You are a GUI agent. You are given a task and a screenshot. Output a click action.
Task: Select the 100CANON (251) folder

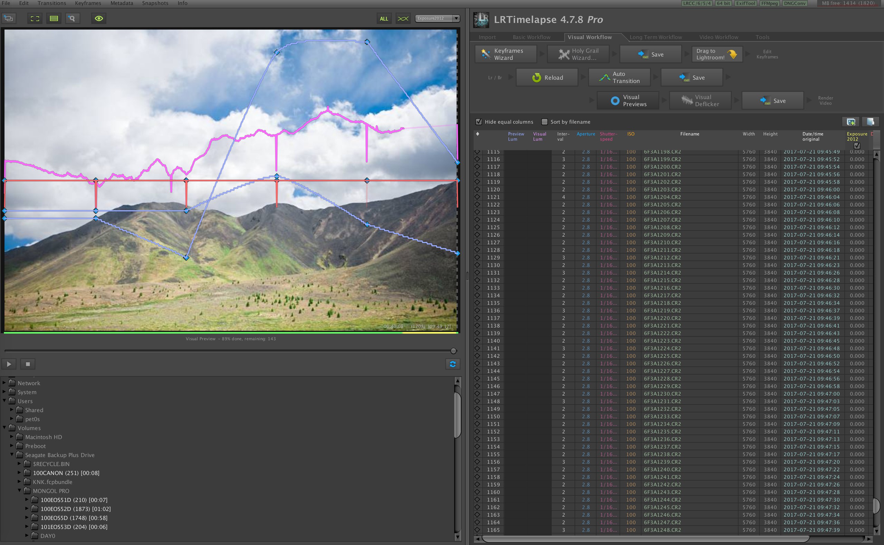pos(66,473)
